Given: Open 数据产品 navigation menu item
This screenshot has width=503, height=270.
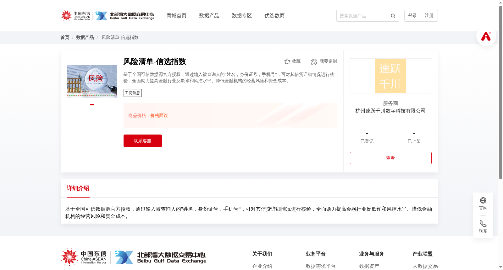Looking at the screenshot, I should 209,16.
